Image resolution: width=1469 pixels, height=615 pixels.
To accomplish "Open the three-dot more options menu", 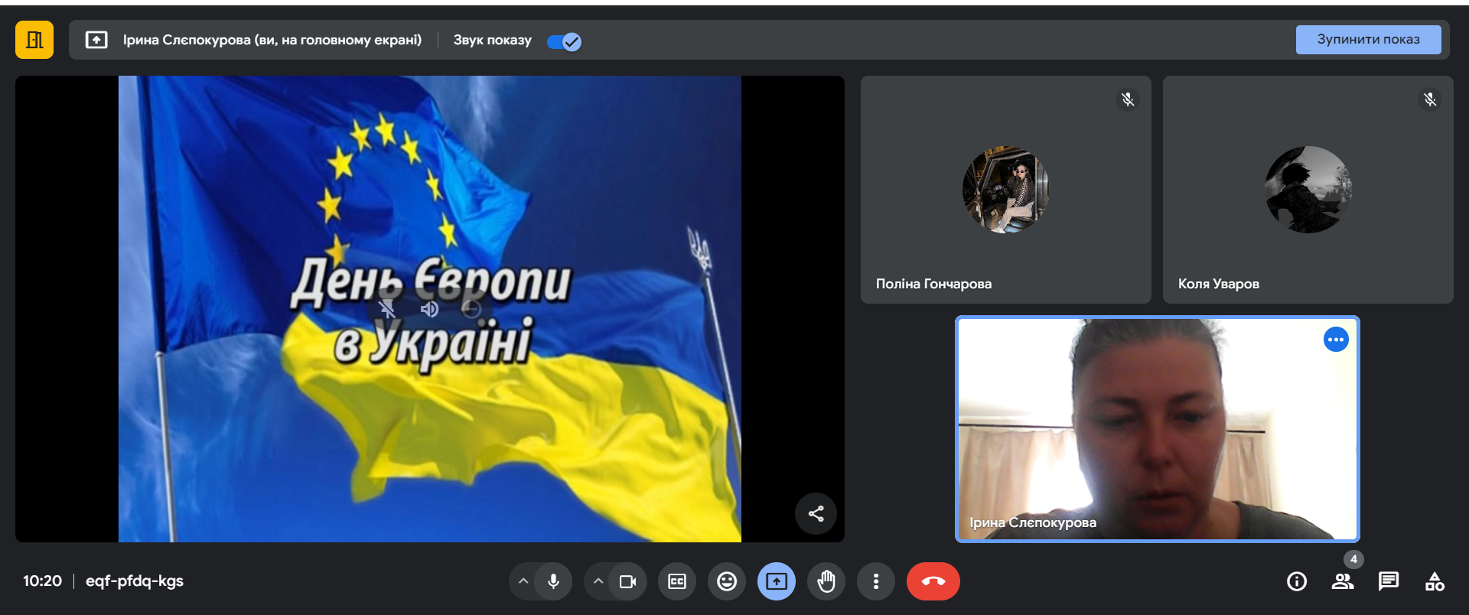I will (x=876, y=581).
